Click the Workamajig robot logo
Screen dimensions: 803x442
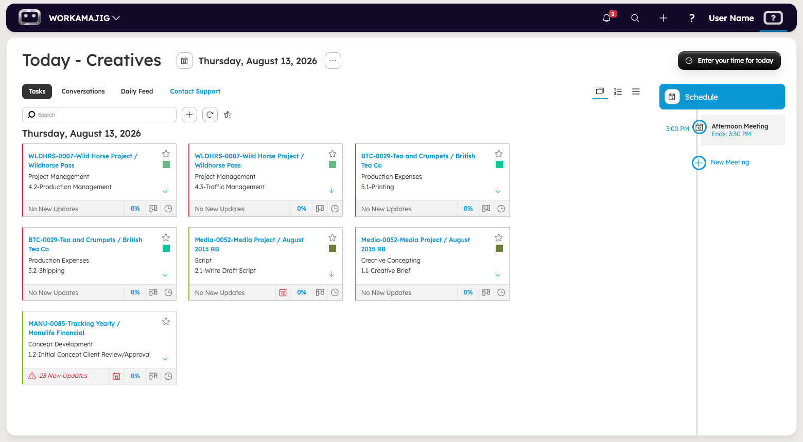point(29,17)
